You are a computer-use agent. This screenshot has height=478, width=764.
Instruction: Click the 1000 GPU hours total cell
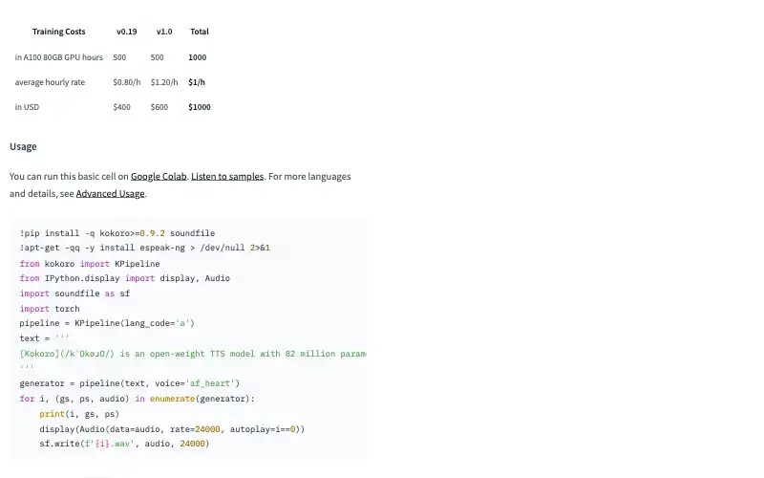(198, 57)
